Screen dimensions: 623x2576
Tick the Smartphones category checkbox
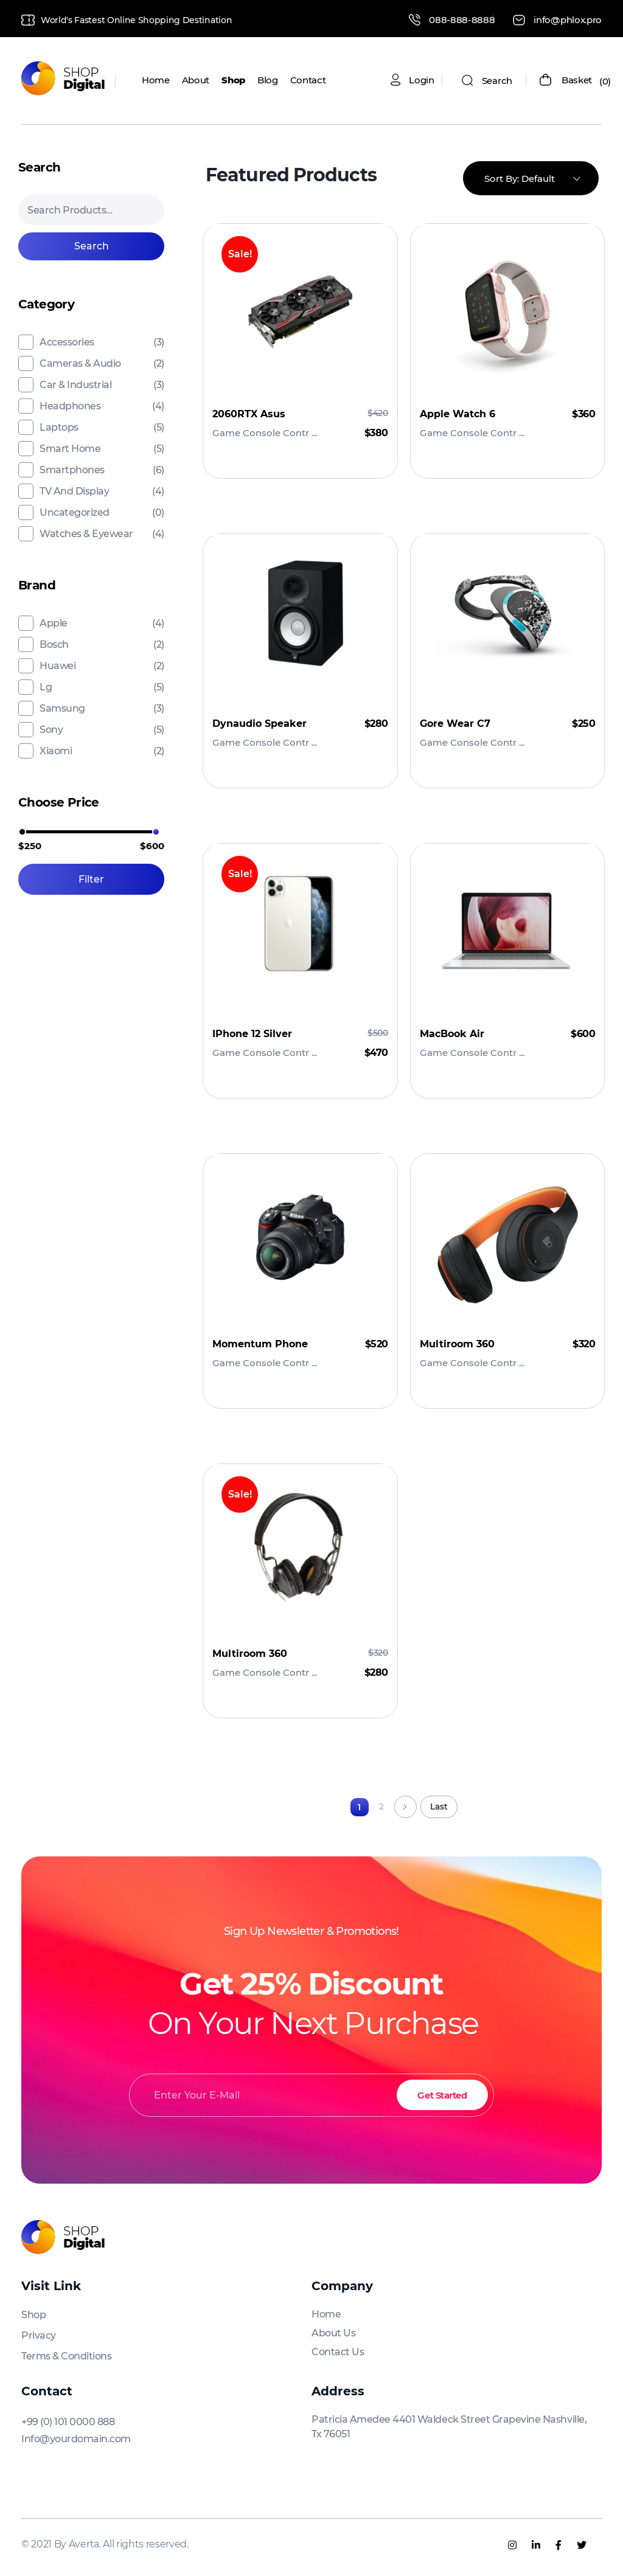click(x=26, y=470)
